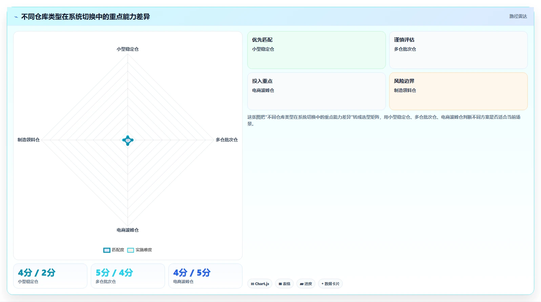Click 多仓批次仓 label under 5分 / 4分
The height and width of the screenshot is (302, 541).
coord(106,281)
